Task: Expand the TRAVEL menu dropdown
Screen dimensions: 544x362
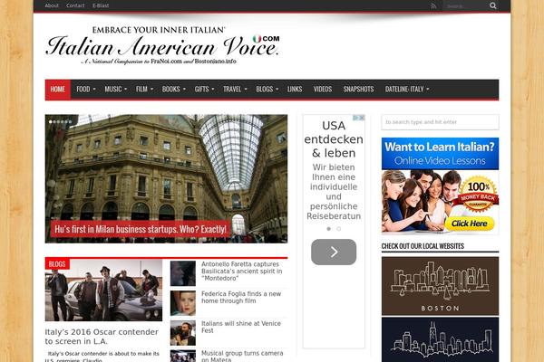Action: click(235, 90)
